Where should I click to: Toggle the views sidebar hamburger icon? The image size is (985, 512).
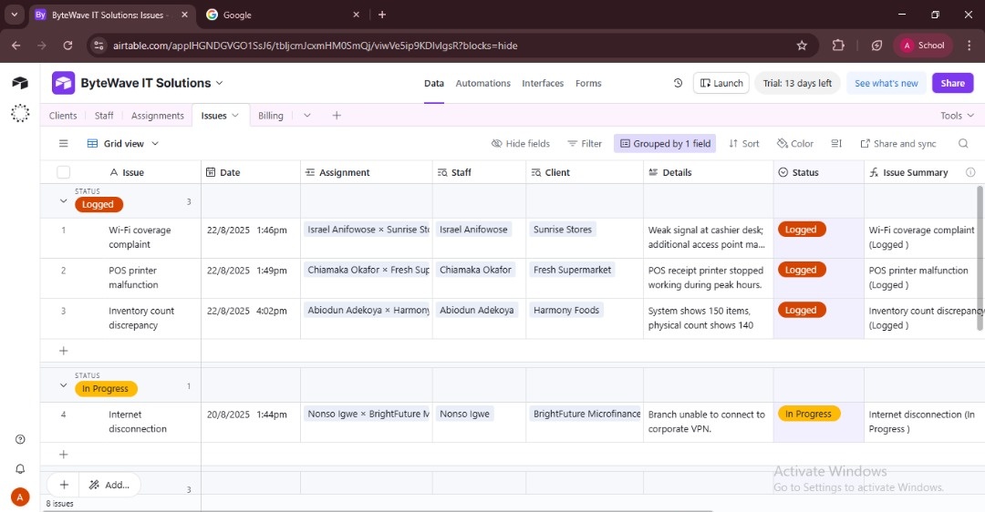pos(64,144)
